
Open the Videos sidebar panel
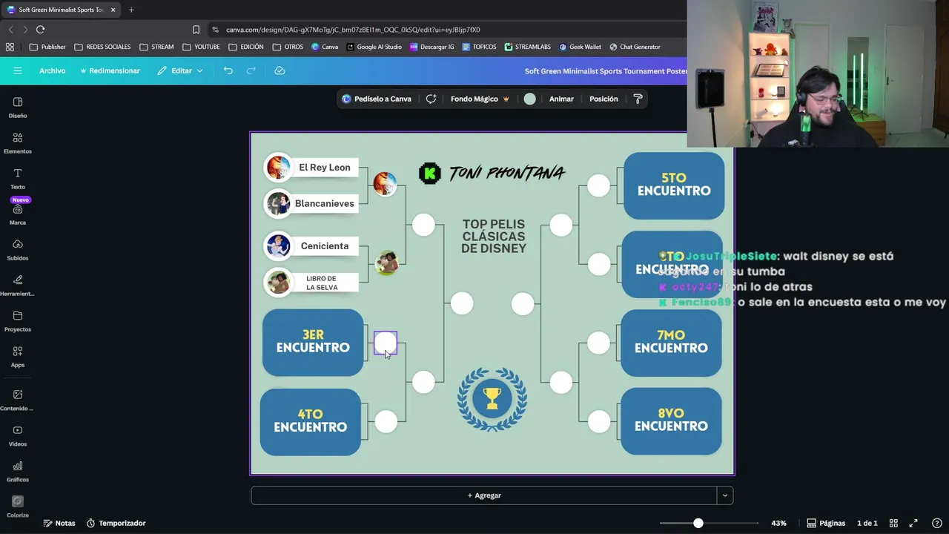(18, 435)
